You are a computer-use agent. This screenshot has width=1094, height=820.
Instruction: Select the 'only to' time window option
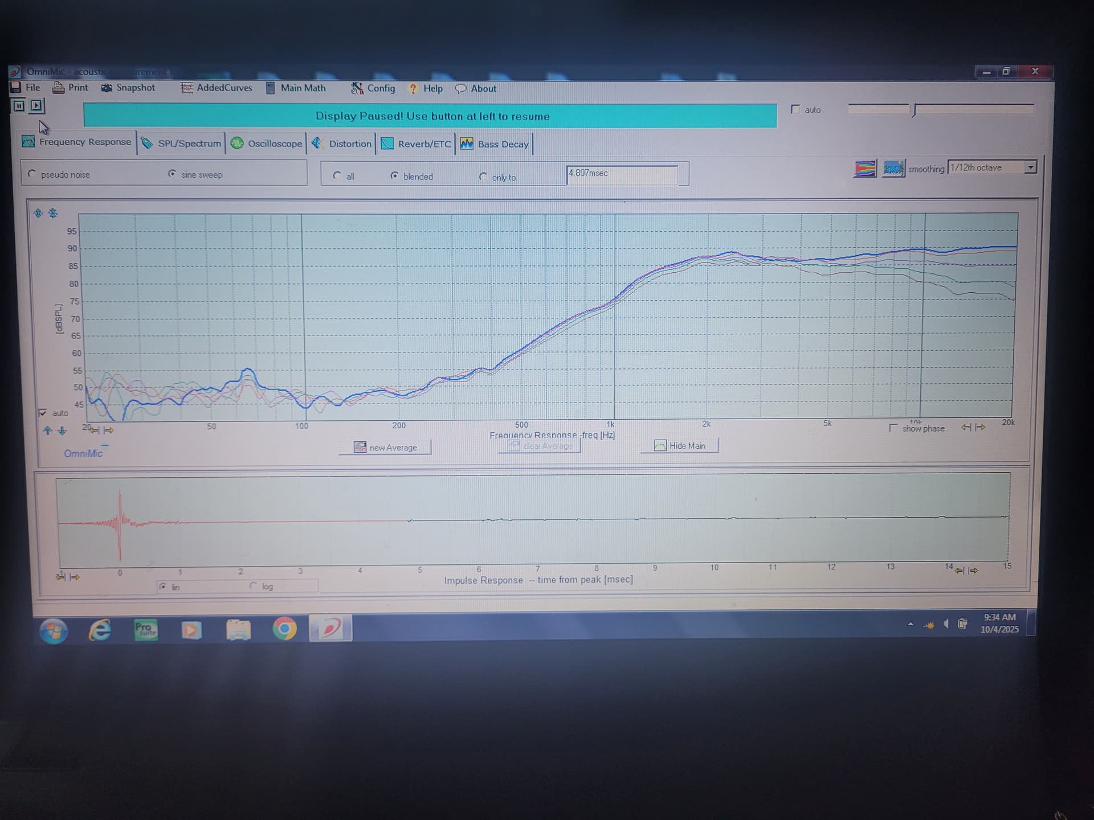[483, 177]
